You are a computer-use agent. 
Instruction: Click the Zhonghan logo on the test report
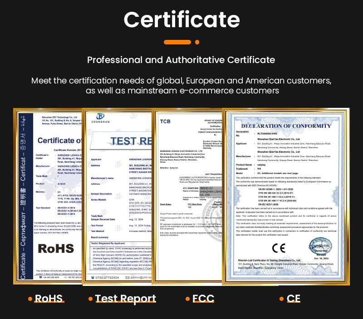coord(100,118)
